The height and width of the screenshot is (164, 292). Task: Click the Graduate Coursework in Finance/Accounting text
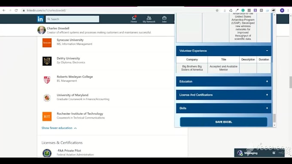pos(83,99)
